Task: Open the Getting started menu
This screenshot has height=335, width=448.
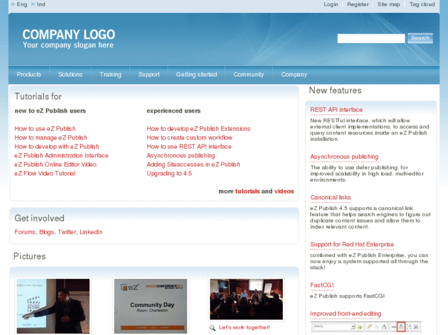Action: click(197, 74)
